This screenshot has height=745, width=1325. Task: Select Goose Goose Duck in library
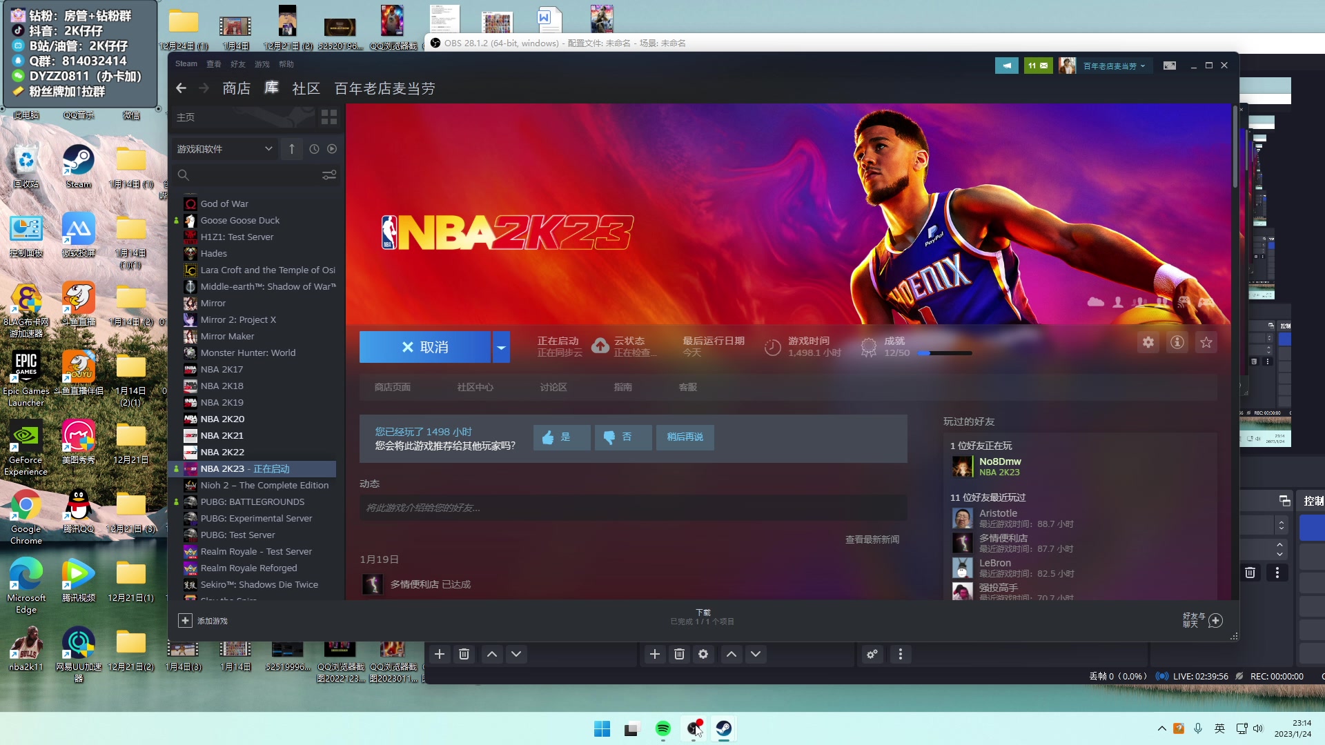tap(259, 220)
